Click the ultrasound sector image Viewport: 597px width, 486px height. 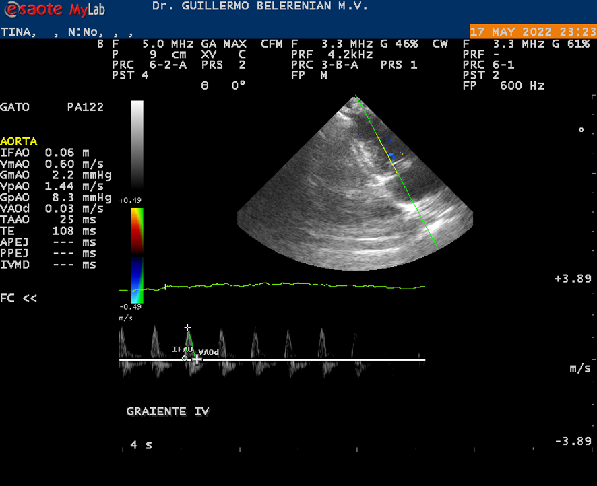[x=355, y=183]
